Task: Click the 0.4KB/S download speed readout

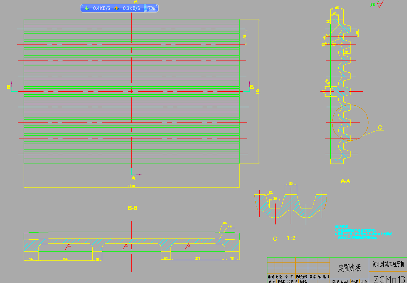Action: [x=101, y=8]
